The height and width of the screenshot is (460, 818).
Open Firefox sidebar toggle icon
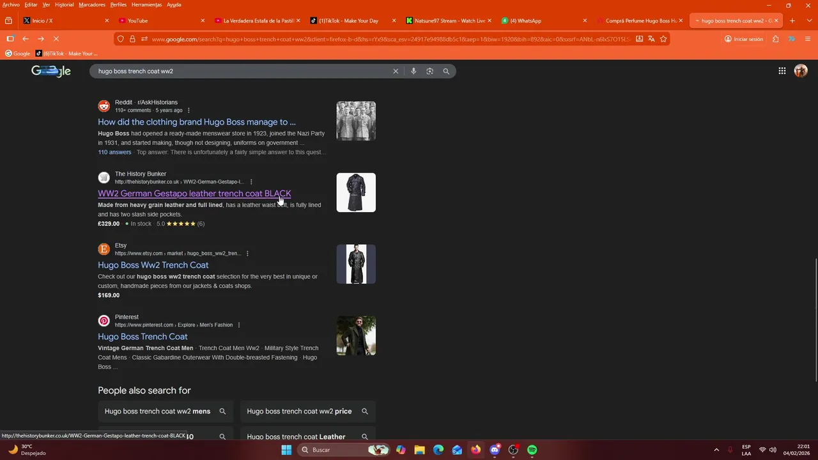(10, 39)
